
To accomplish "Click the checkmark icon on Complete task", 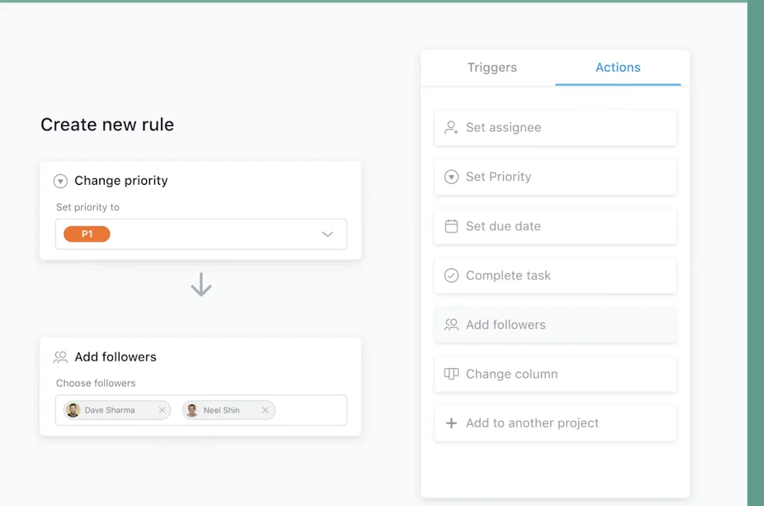I will click(451, 275).
